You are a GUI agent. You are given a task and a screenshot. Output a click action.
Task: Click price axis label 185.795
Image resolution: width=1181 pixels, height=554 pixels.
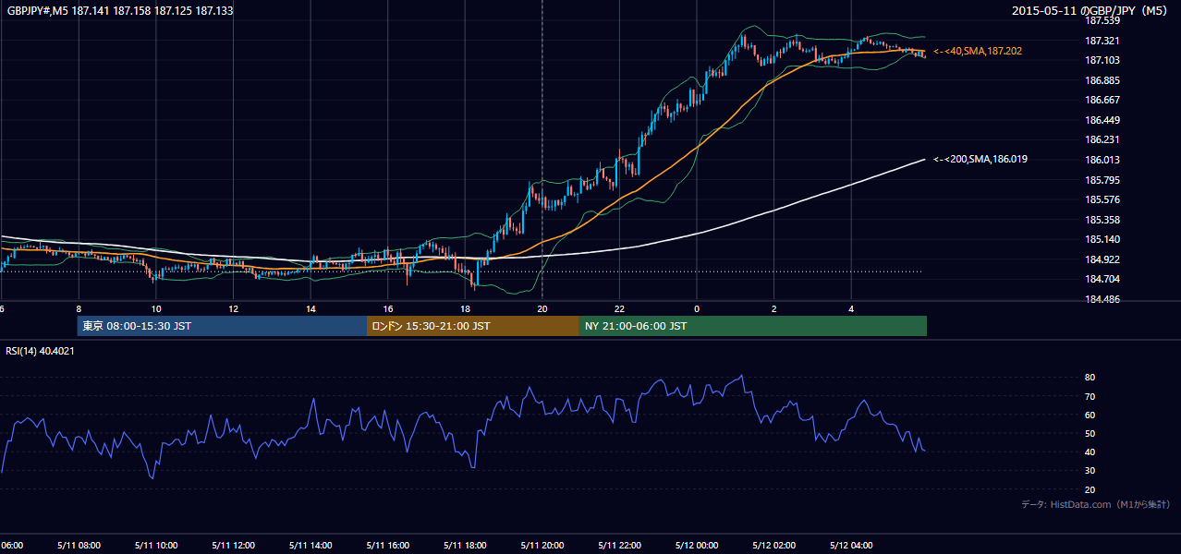point(1102,180)
